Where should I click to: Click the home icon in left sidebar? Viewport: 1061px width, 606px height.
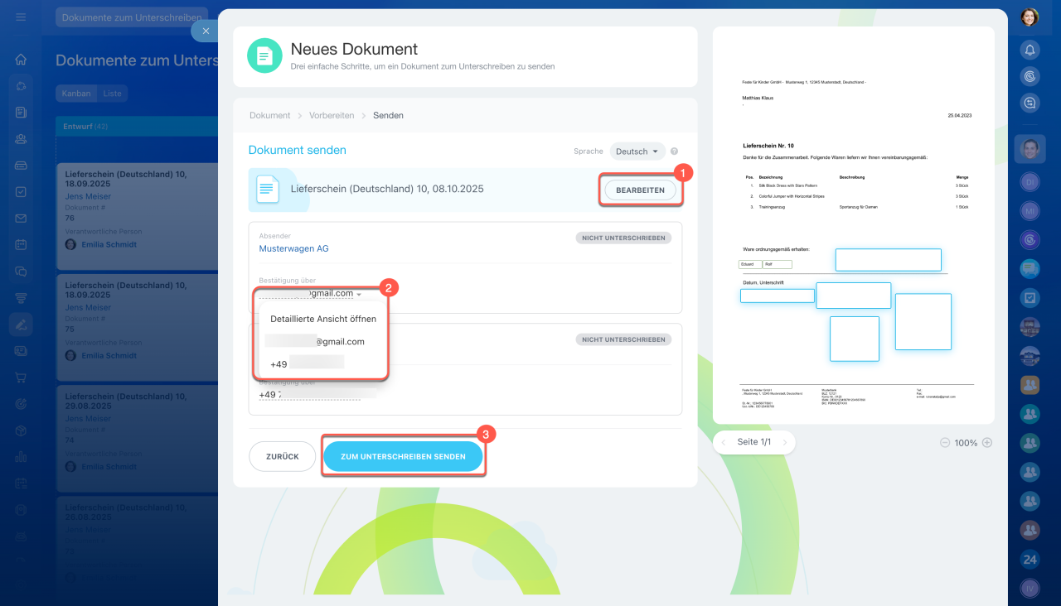tap(21, 60)
